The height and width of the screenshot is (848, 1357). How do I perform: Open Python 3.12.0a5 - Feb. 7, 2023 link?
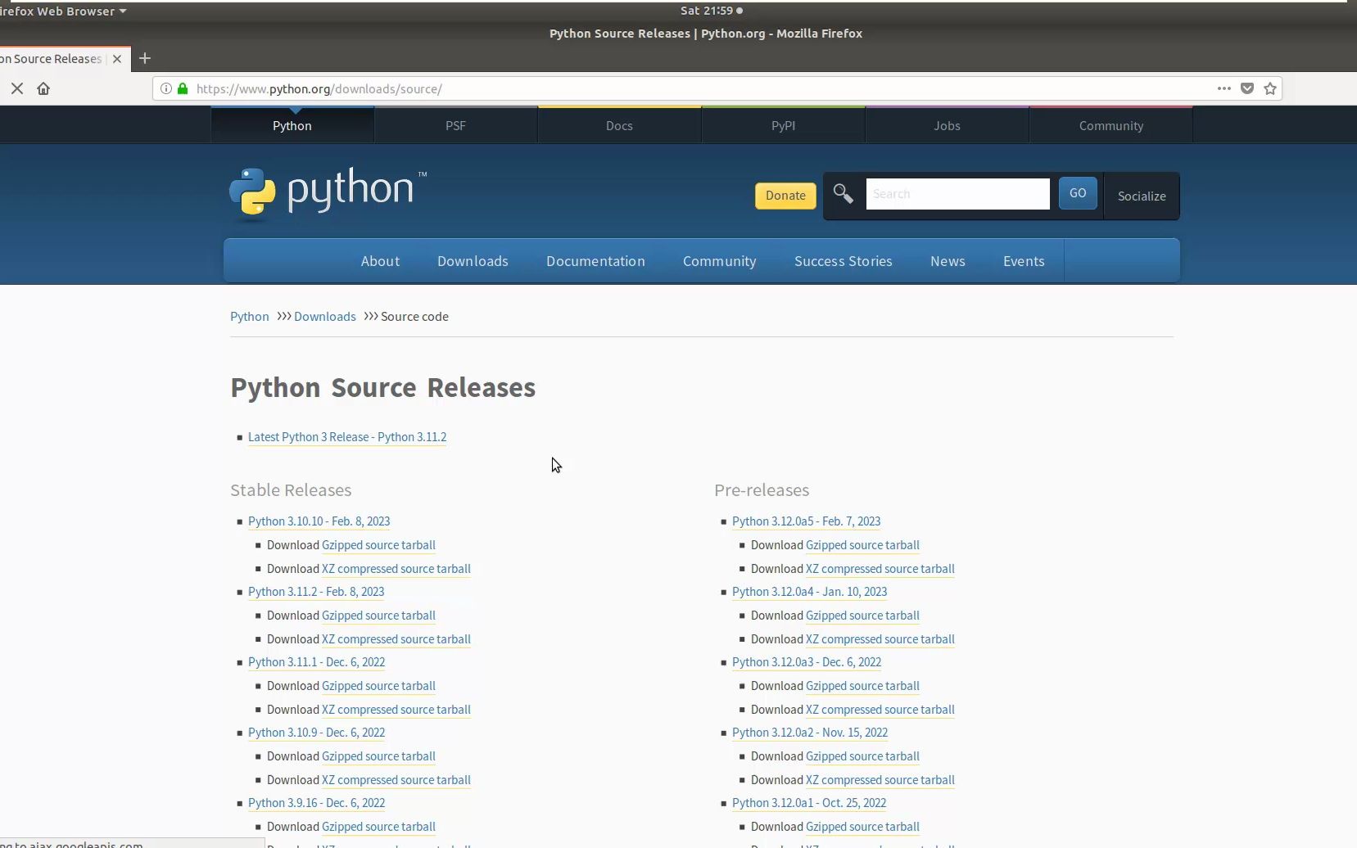coord(806,521)
